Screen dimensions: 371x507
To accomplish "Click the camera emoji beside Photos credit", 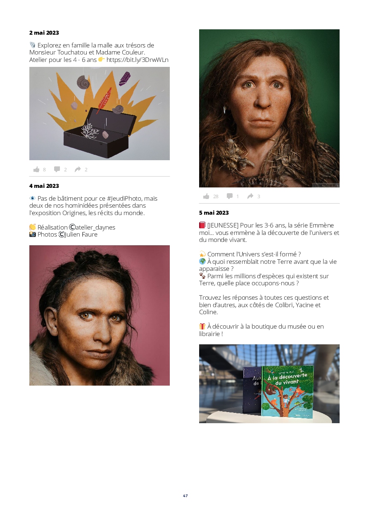I will point(33,234).
